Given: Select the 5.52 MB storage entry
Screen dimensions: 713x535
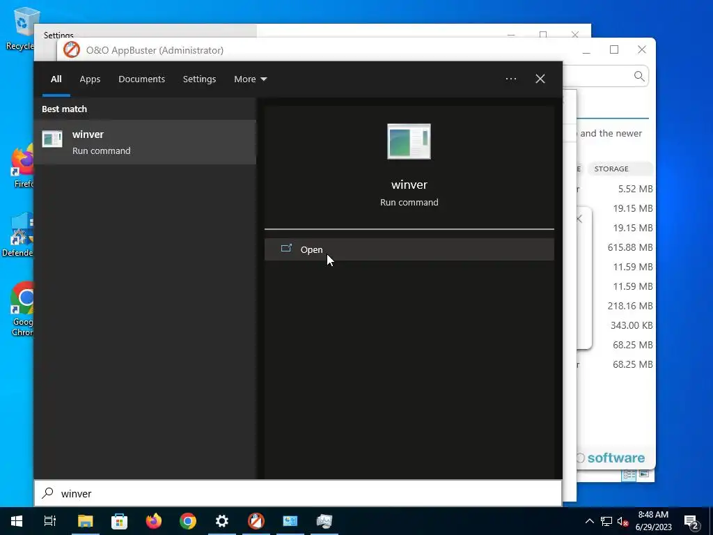Looking at the screenshot, I should click(x=635, y=189).
